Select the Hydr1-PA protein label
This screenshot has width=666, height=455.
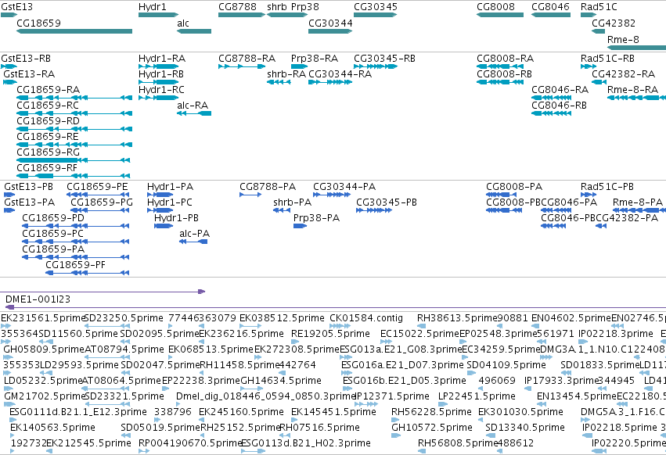tap(170, 187)
